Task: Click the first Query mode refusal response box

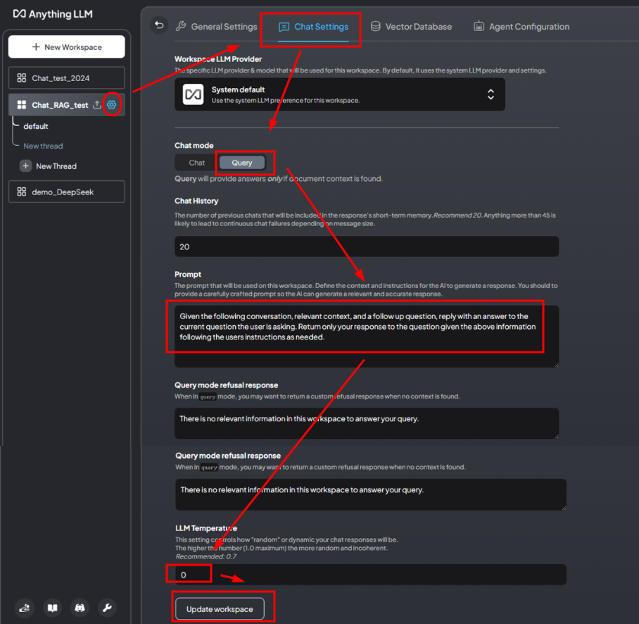Action: point(367,424)
